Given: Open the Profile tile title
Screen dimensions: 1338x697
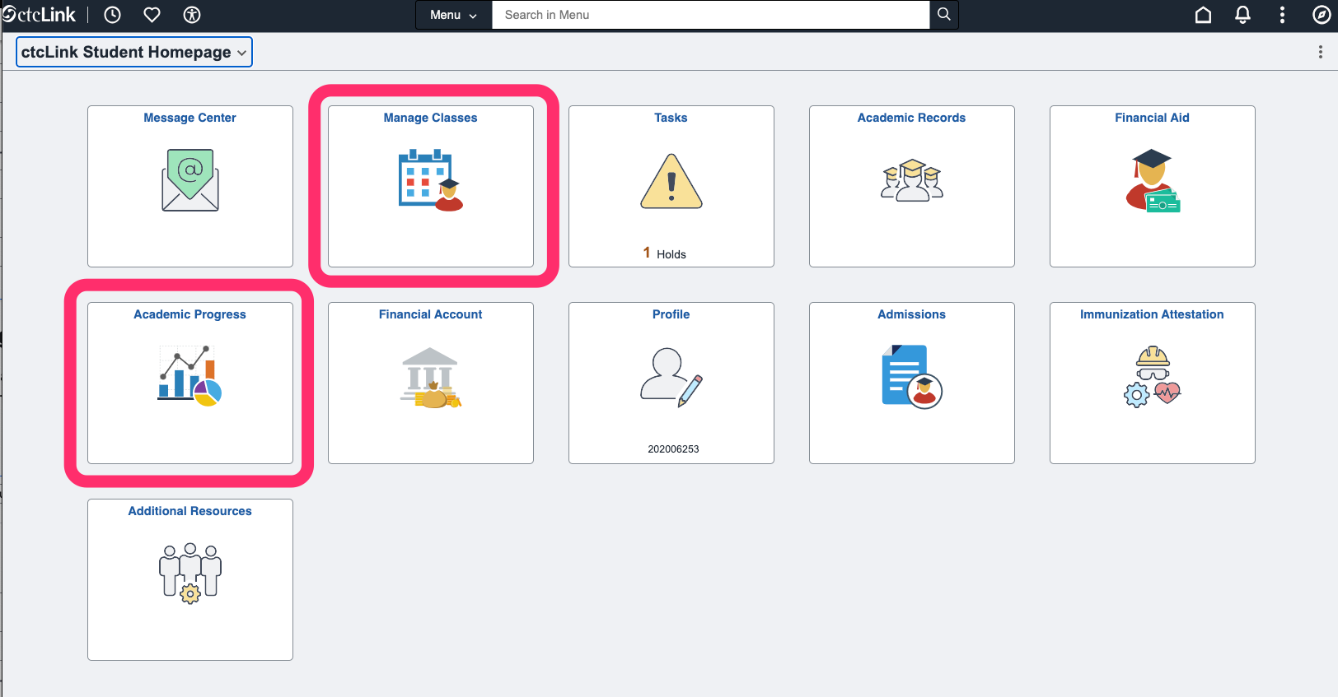Looking at the screenshot, I should tap(671, 314).
